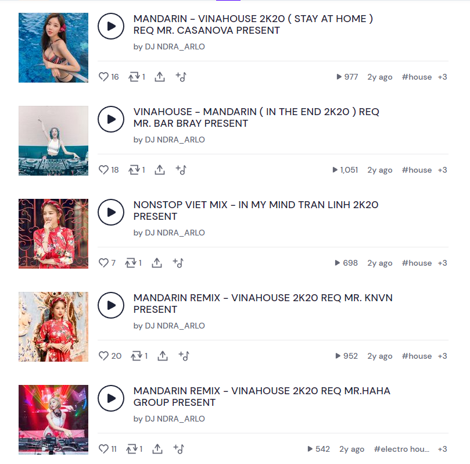The height and width of the screenshot is (464, 470).
Task: Add MR. KNVN track to playlist
Action: [x=184, y=356]
